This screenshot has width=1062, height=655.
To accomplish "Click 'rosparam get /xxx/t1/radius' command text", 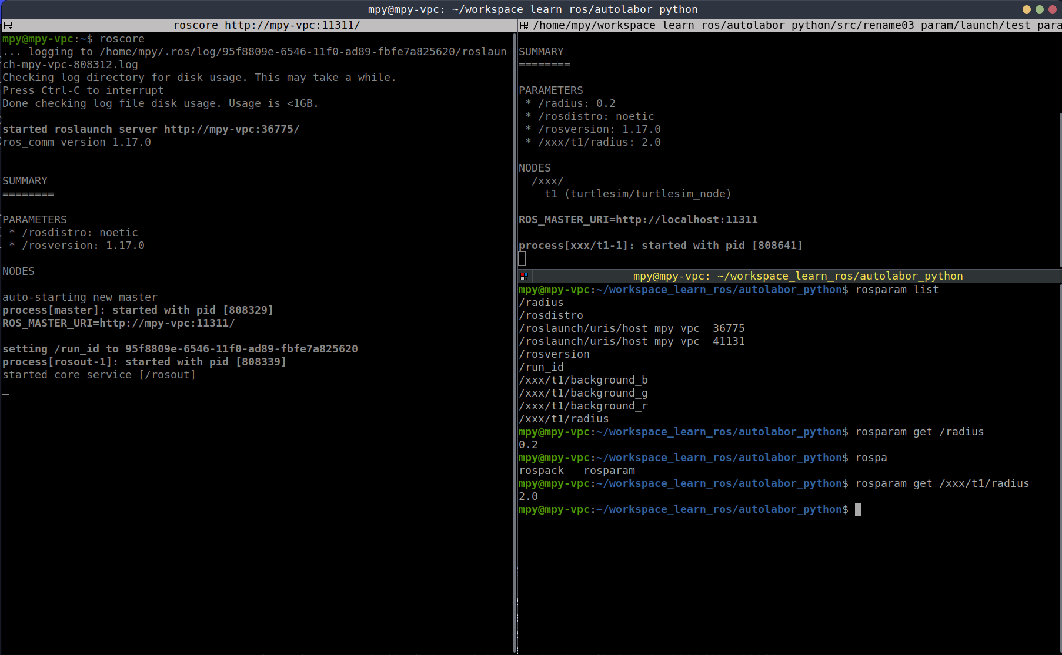I will click(942, 483).
